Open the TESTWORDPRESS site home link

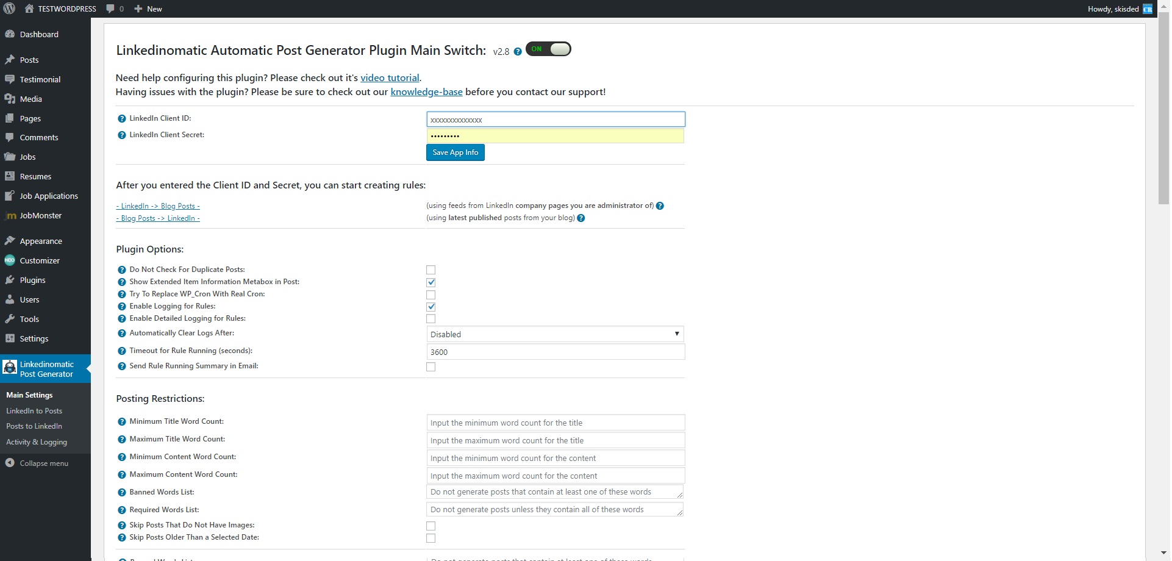coord(60,9)
